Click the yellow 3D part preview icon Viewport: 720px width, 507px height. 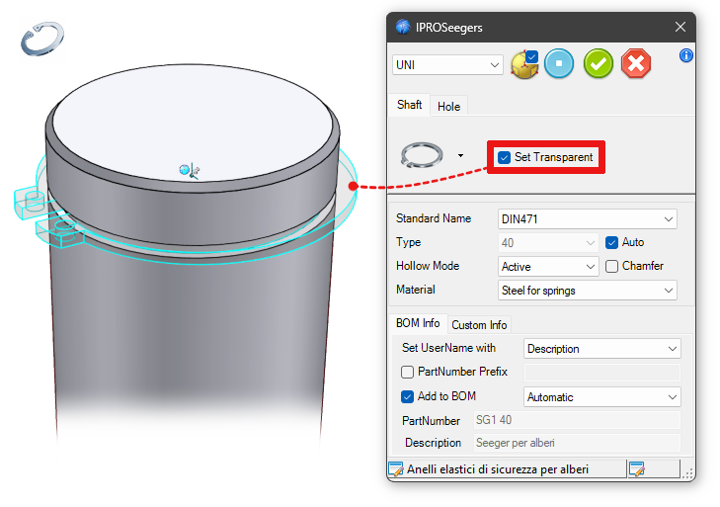click(524, 64)
